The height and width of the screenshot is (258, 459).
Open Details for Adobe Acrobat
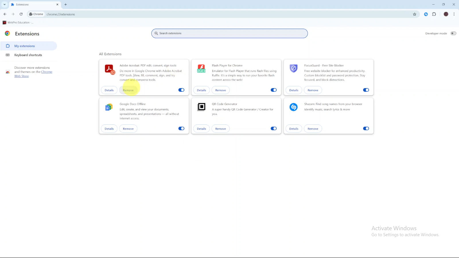109,90
